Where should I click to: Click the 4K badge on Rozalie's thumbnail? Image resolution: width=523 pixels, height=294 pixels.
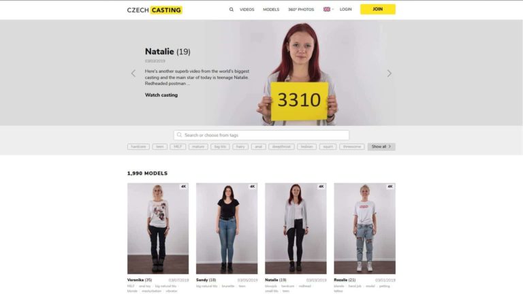tap(390, 186)
